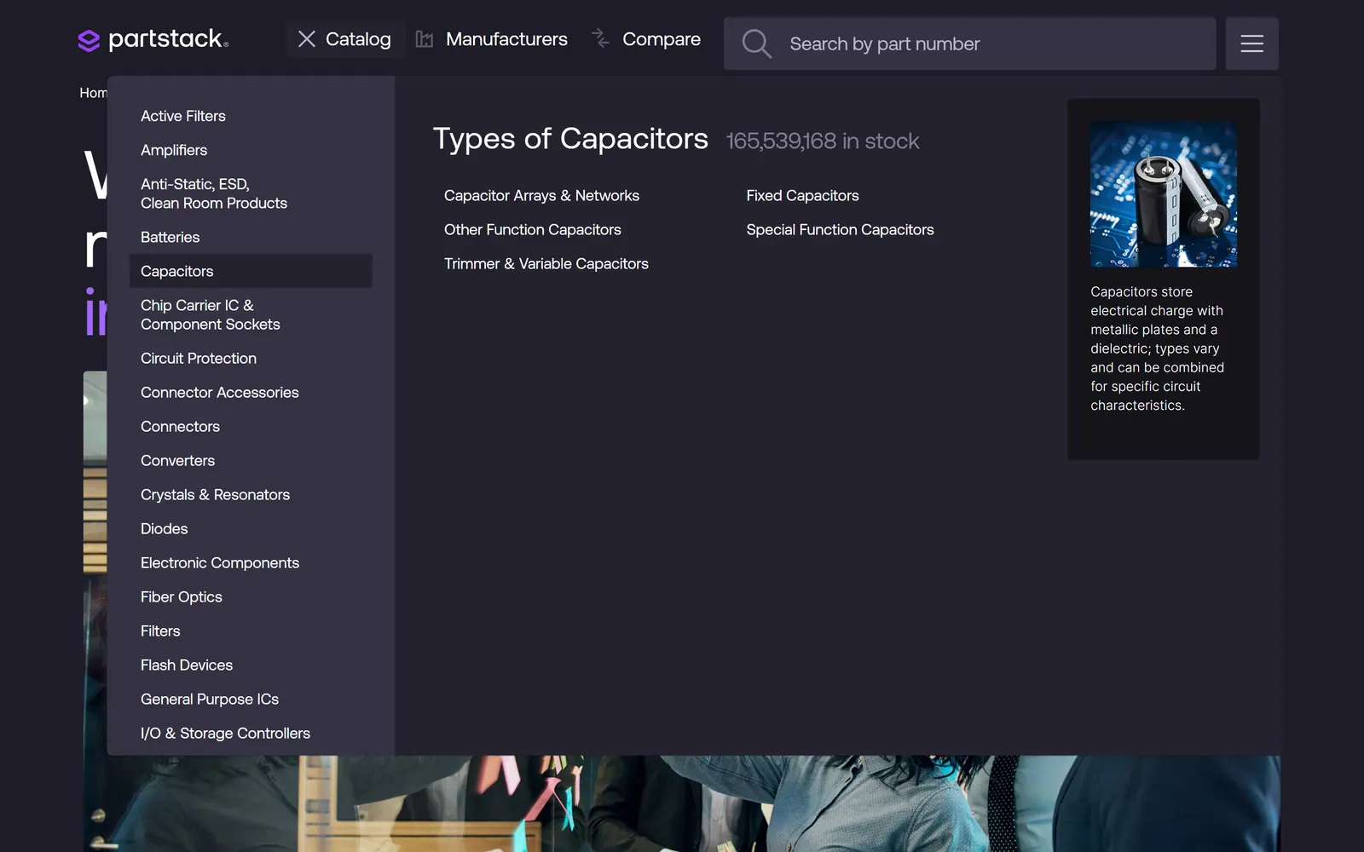Viewport: 1364px width, 852px height.
Task: Open Fixed Capacitors link
Action: 802,196
